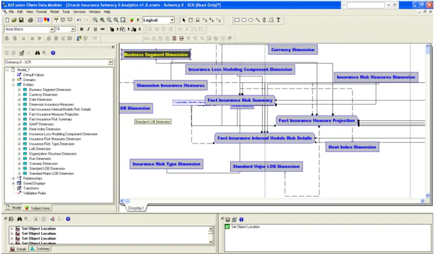Select the pointer Select tool
This screenshot has width=436, height=254.
pyautogui.click(x=184, y=20)
